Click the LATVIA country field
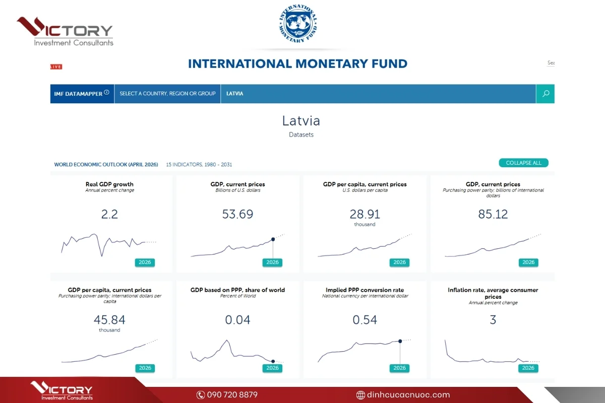605x403 pixels. (378, 94)
